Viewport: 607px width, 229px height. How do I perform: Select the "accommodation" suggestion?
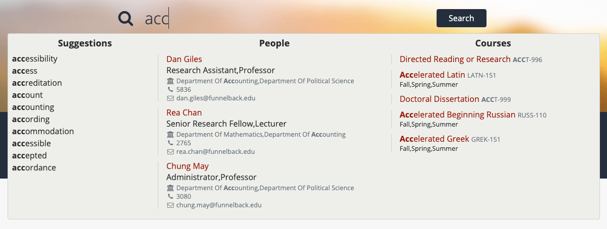click(43, 131)
